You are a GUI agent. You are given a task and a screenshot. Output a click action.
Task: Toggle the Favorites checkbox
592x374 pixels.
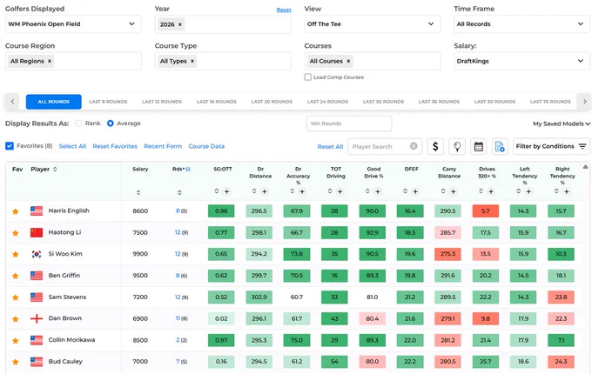point(10,146)
